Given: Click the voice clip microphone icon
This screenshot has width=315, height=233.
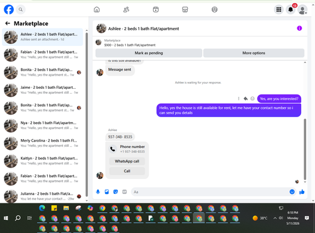Looking at the screenshot, I should 98,191.
